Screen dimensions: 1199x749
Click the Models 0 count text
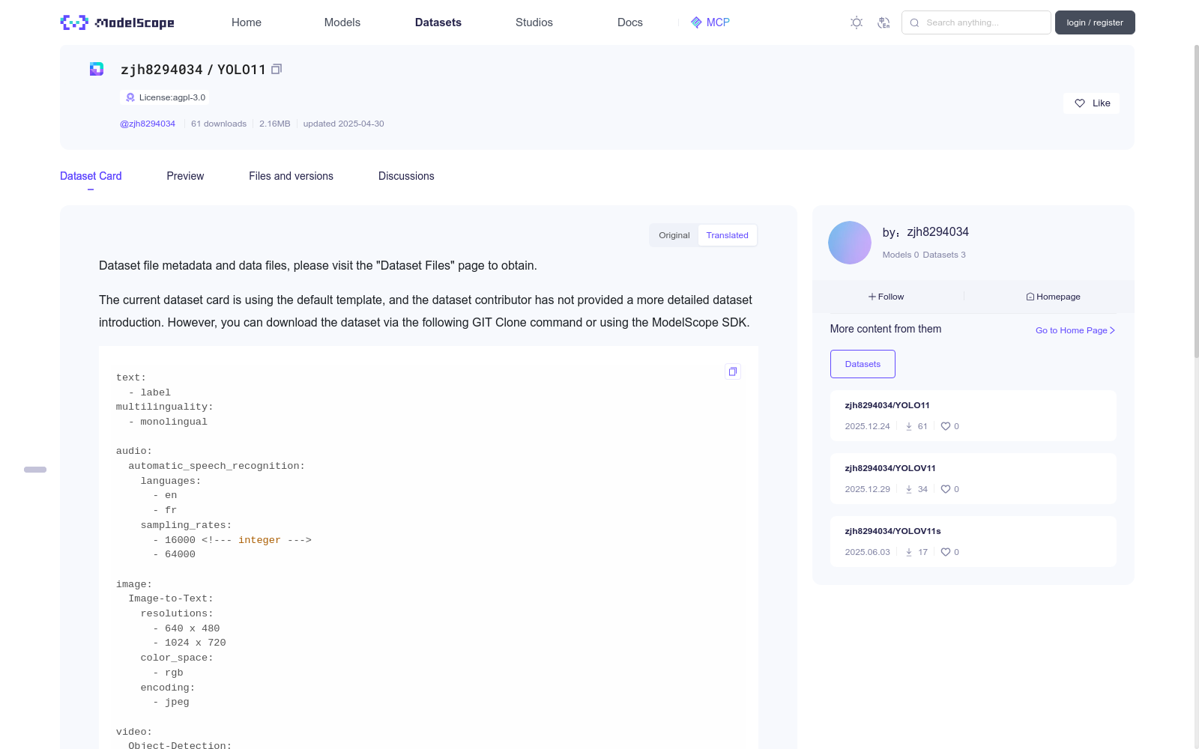901,255
